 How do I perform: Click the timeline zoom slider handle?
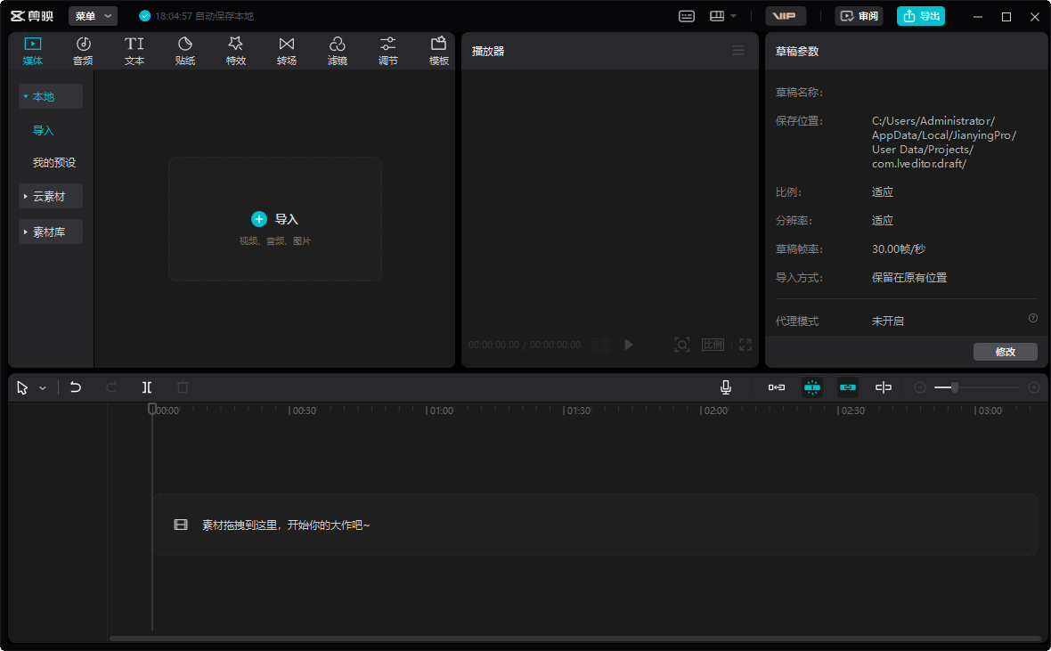(x=955, y=387)
